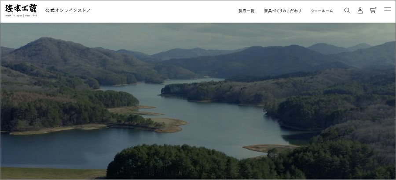
Task: Open the 製品一覧 menu item
Action: [246, 11]
